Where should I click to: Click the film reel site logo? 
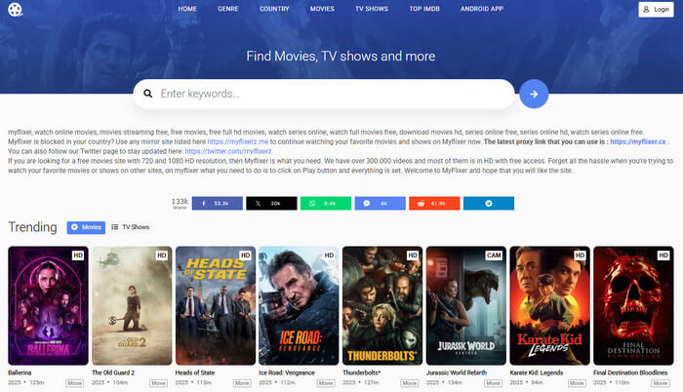(15, 9)
